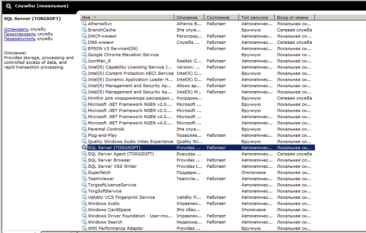Click the DHCP-клиент service gear icon
This screenshot has width=366, height=233.
click(x=84, y=36)
